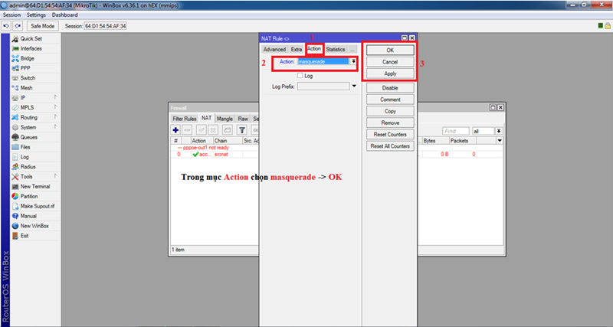Open the Action dropdown with masquerade
The width and height of the screenshot is (613, 327).
coord(354,62)
